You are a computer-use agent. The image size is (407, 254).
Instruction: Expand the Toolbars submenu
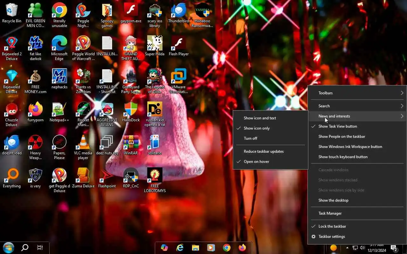[357, 93]
